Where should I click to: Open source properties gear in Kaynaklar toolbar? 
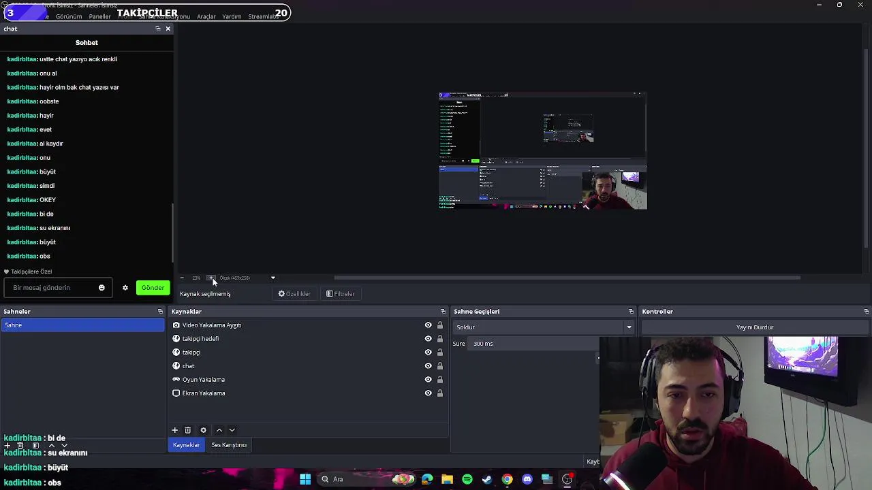click(x=203, y=430)
